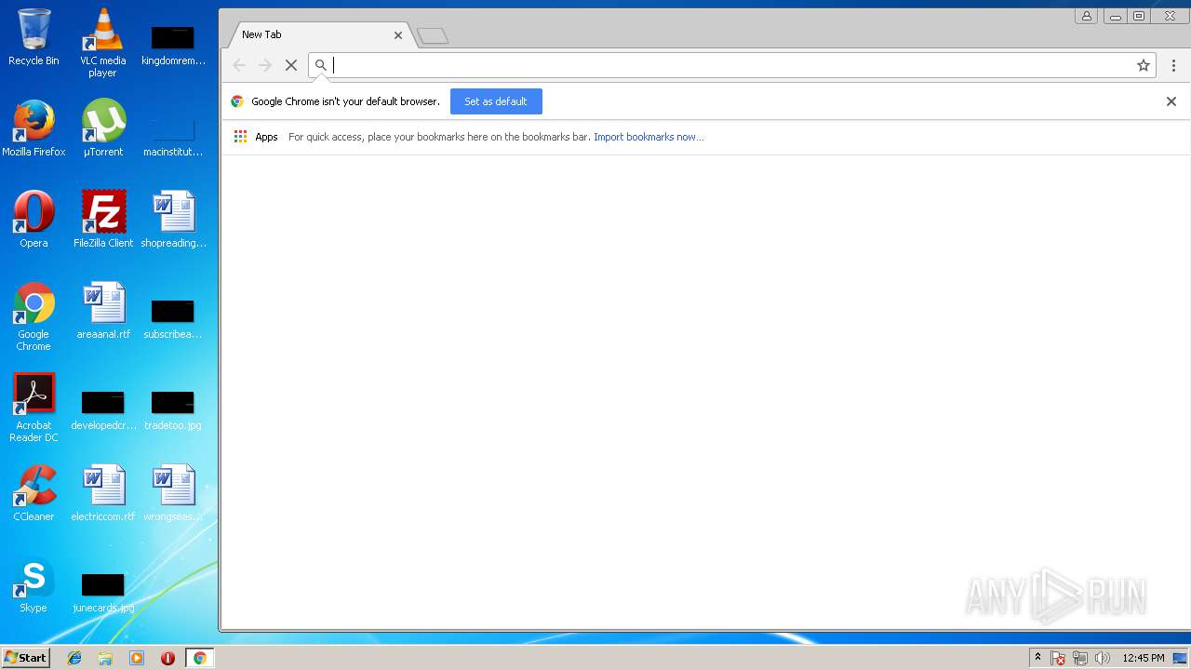The image size is (1191, 670).
Task: Open Skype desktop shortcut
Action: (33, 584)
